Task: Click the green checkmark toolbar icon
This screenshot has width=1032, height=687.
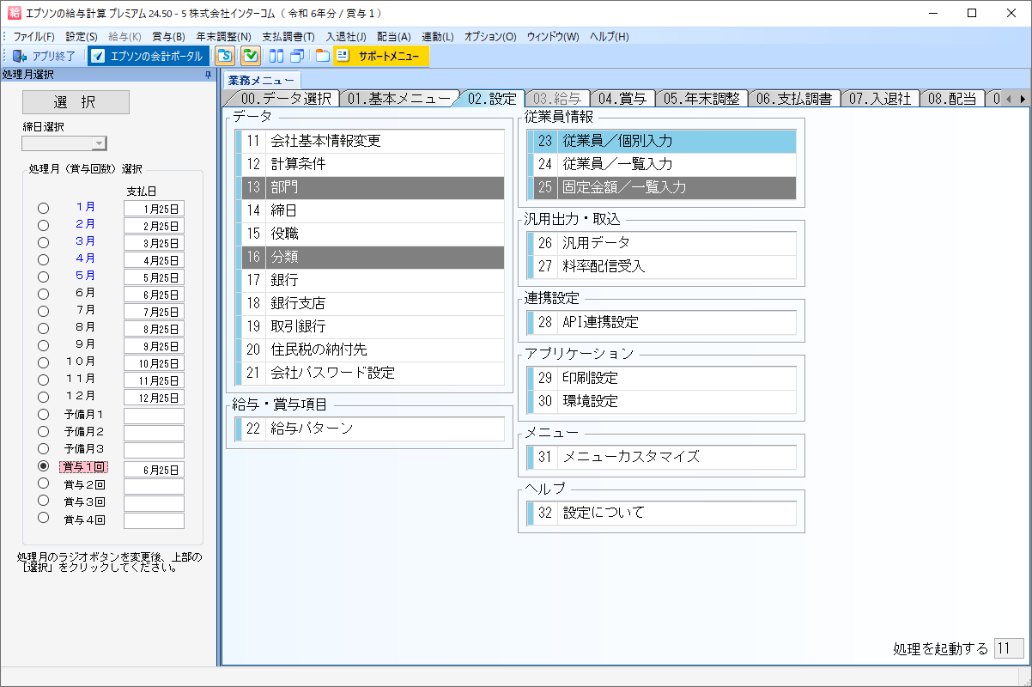Action: click(x=251, y=57)
